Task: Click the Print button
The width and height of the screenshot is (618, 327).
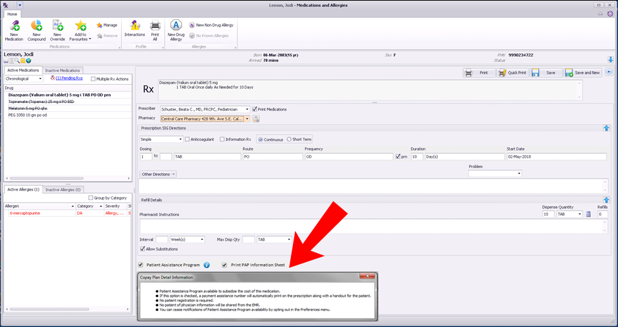Action: tap(479, 73)
